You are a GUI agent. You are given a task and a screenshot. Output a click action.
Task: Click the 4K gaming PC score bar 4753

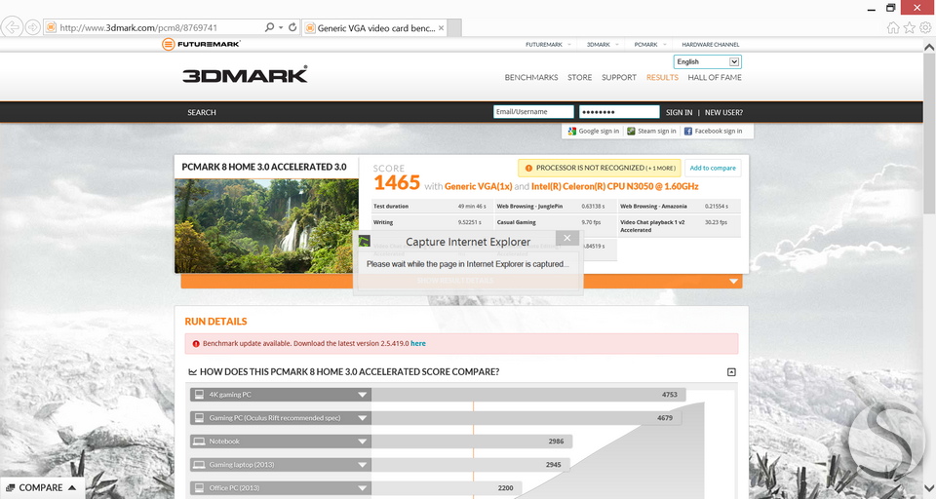(x=528, y=395)
